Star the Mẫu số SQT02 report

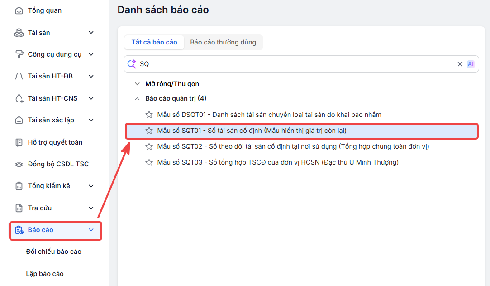click(149, 146)
